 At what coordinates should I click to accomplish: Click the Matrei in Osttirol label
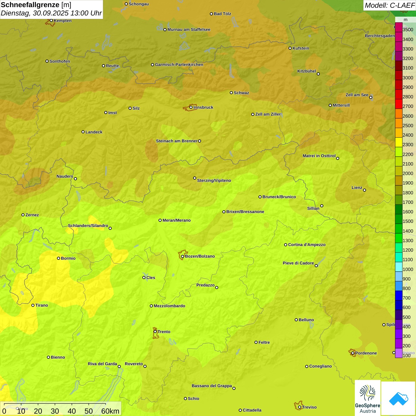319,156
